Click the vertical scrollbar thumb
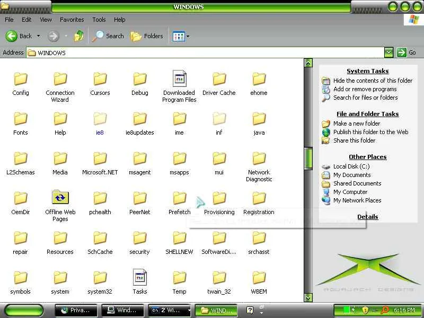This screenshot has width=424, height=318. coord(308,158)
